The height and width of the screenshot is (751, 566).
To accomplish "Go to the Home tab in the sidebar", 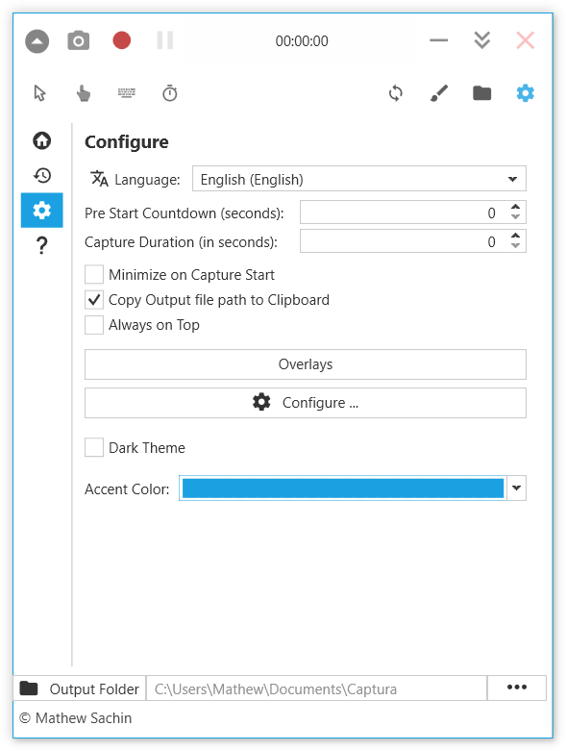I will tap(42, 140).
